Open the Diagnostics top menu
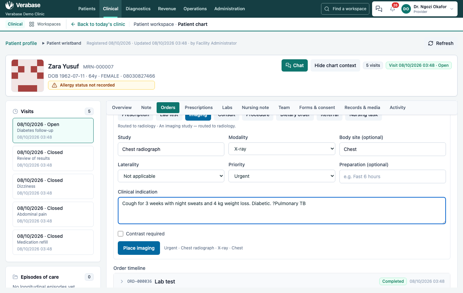The image size is (463, 293). coord(138,9)
